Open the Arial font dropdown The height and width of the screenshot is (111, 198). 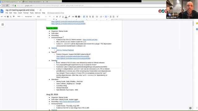(42, 17)
